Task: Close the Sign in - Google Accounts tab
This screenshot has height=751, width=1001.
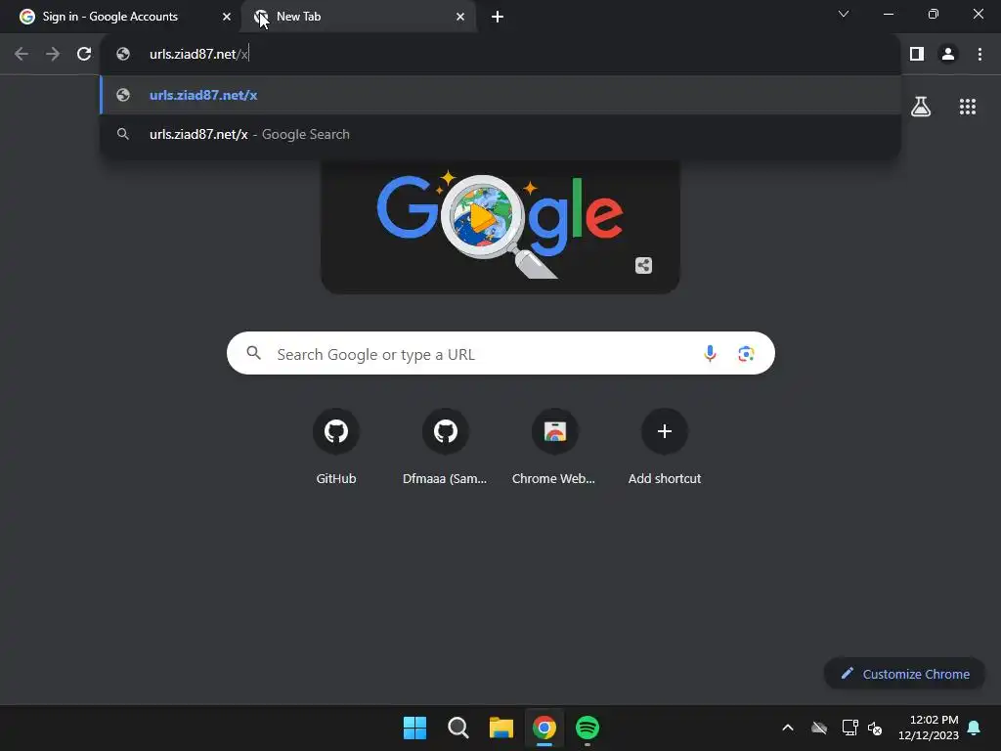Action: pyautogui.click(x=227, y=17)
